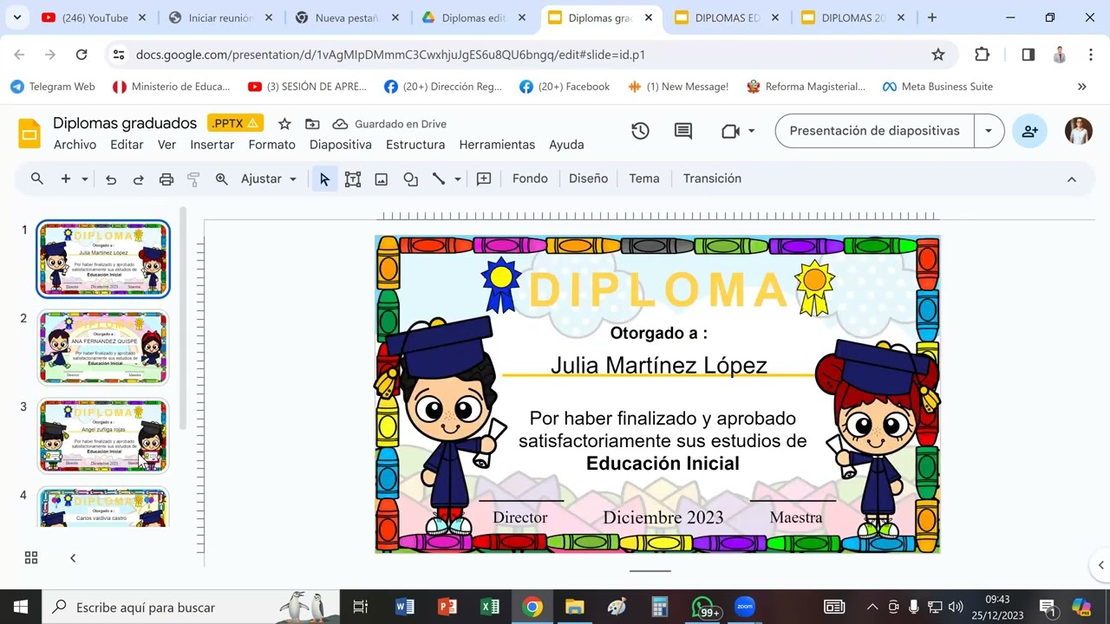Viewport: 1110px width, 624px height.
Task: Open the Archivo menu
Action: tap(75, 145)
